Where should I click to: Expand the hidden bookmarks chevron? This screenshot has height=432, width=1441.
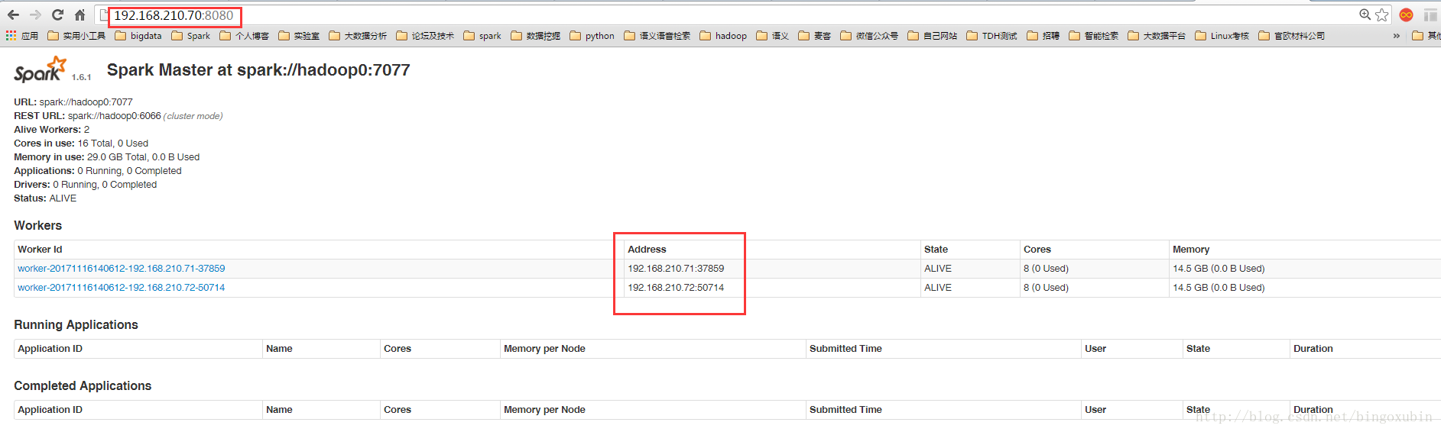coord(1396,36)
